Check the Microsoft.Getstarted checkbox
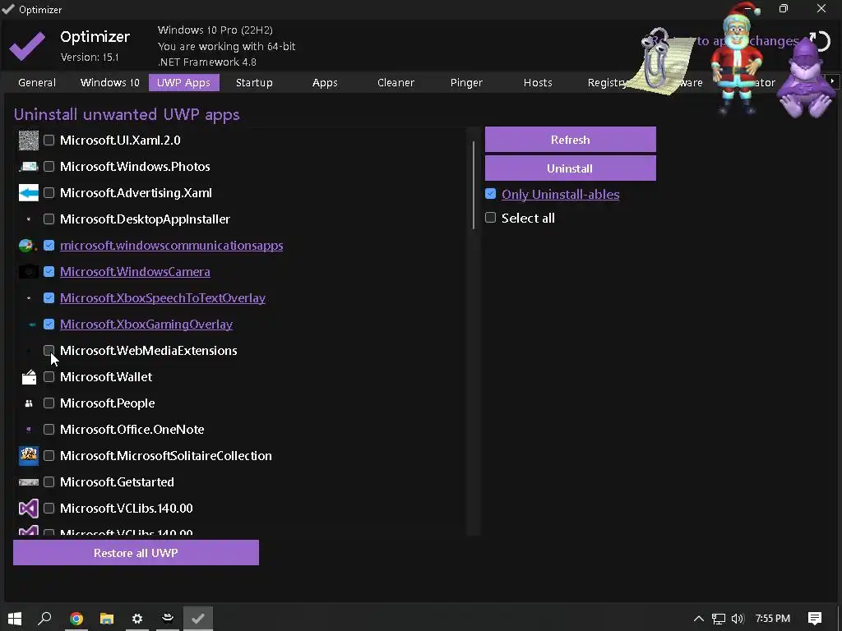 [x=49, y=481]
